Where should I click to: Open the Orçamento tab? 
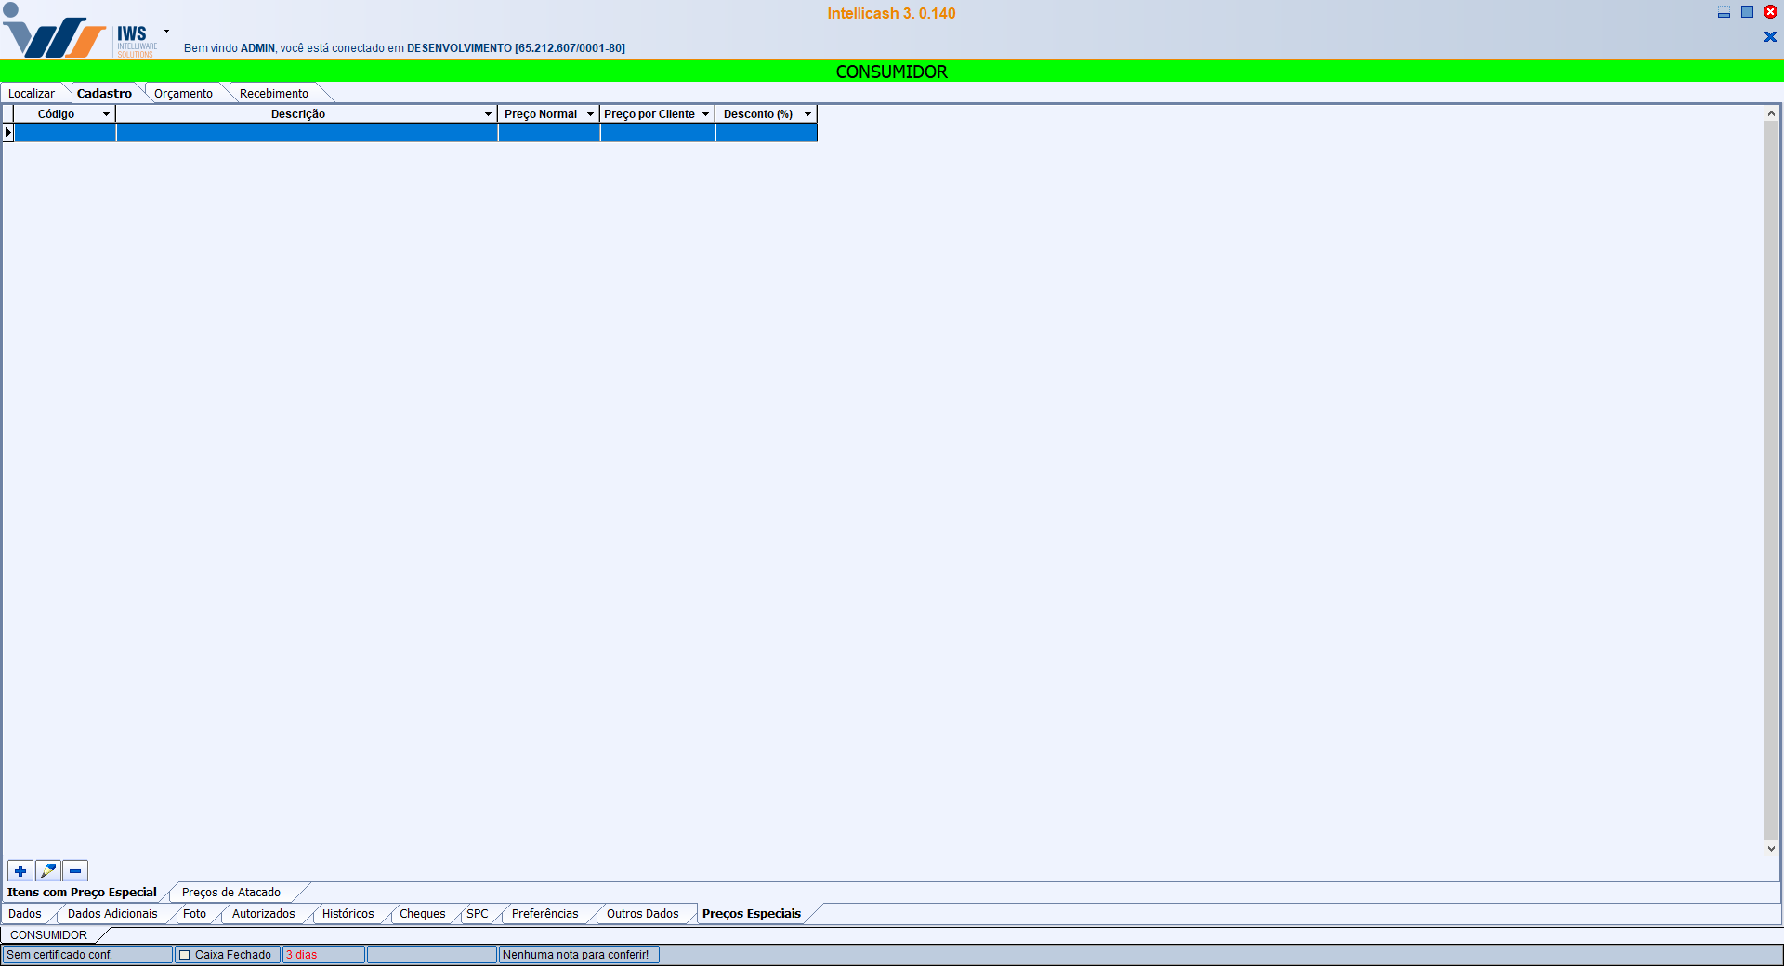[183, 94]
